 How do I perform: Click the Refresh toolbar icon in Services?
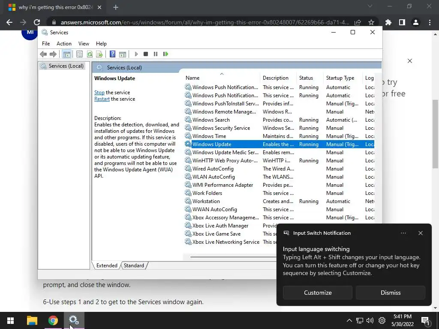point(90,54)
